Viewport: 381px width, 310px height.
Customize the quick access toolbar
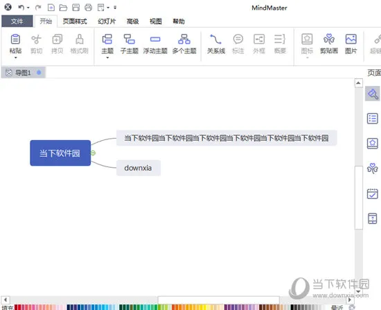(x=115, y=8)
